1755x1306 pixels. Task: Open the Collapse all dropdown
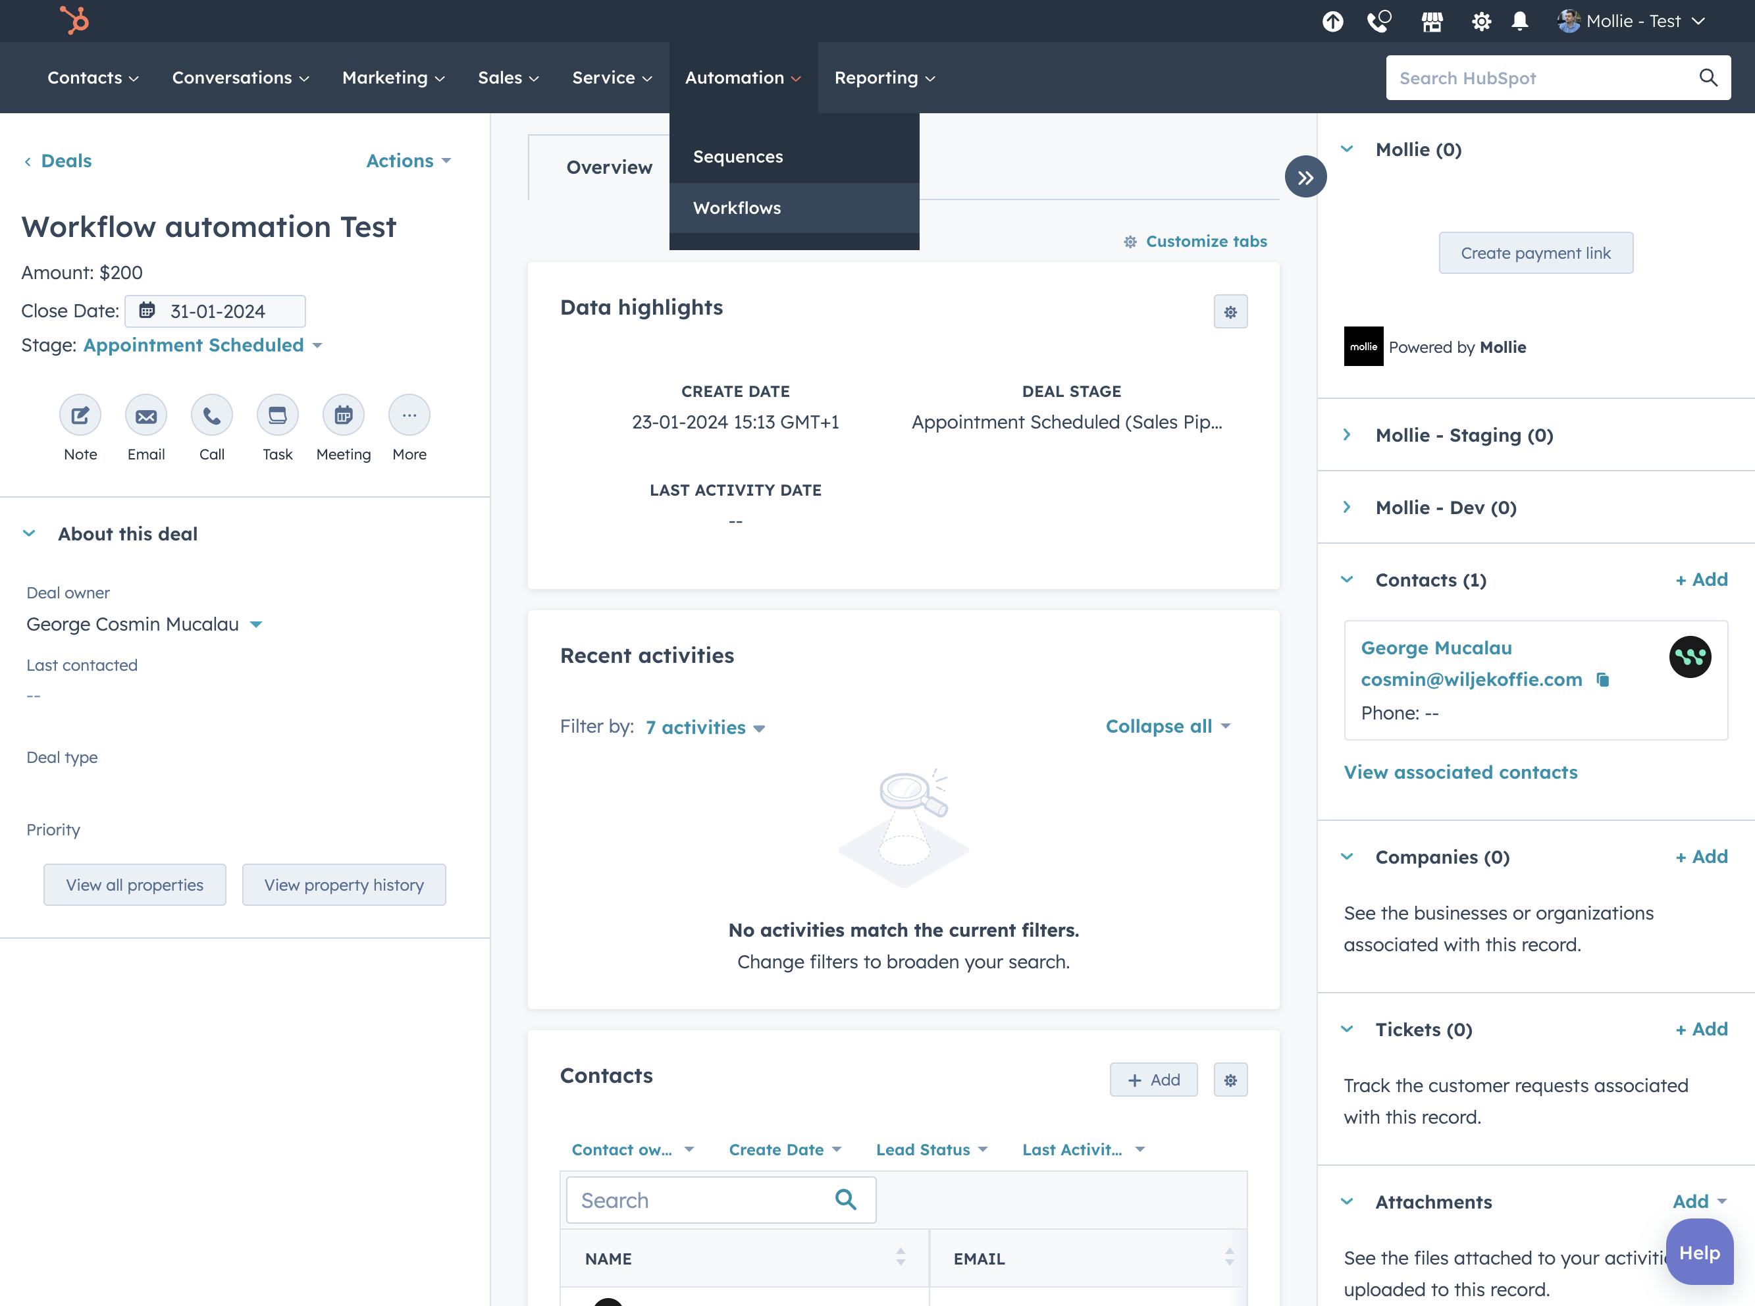1168,725
